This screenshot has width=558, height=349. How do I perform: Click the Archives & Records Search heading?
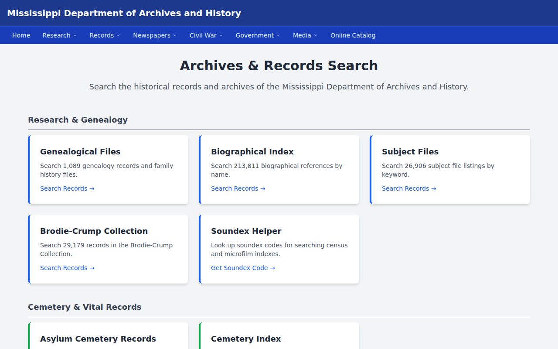pyautogui.click(x=279, y=65)
